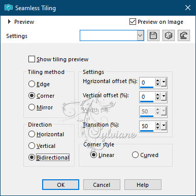The image size is (196, 196).
Task: Select the Mirror tiling method
Action: pos(31,107)
